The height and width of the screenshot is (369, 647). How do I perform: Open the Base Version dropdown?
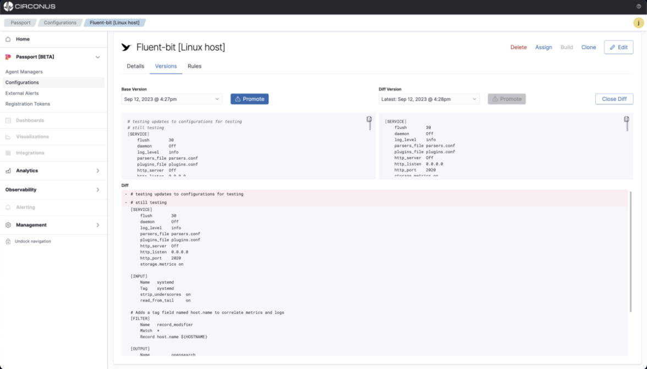172,99
